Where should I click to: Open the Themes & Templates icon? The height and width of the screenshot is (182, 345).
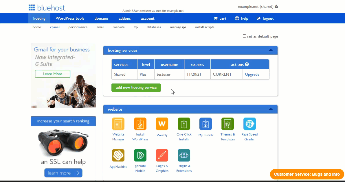click(x=227, y=124)
